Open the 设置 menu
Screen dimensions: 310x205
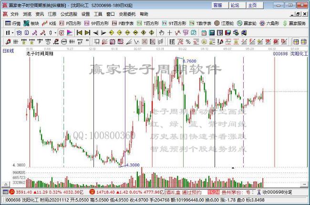point(85,14)
